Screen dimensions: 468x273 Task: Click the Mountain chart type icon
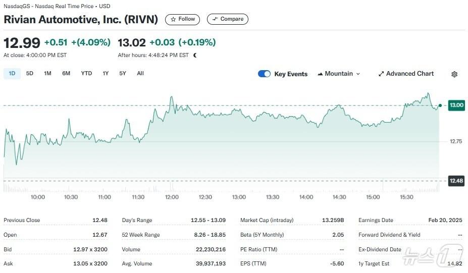click(x=320, y=74)
